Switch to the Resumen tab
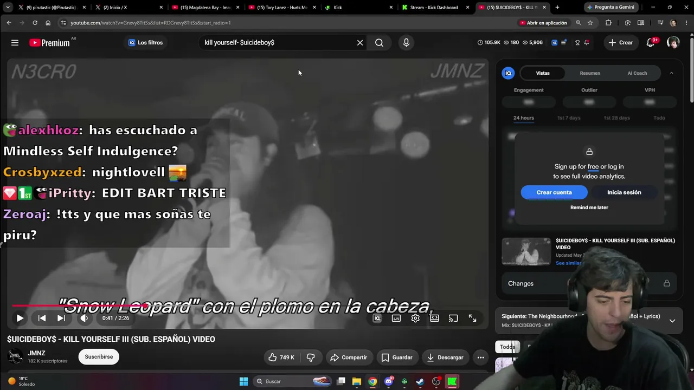694x390 pixels. coord(590,73)
